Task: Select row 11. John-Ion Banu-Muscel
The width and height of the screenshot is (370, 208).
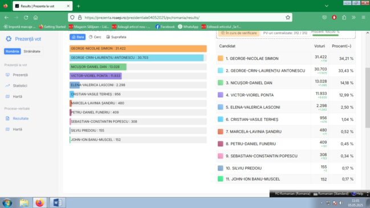Action: click(286, 179)
